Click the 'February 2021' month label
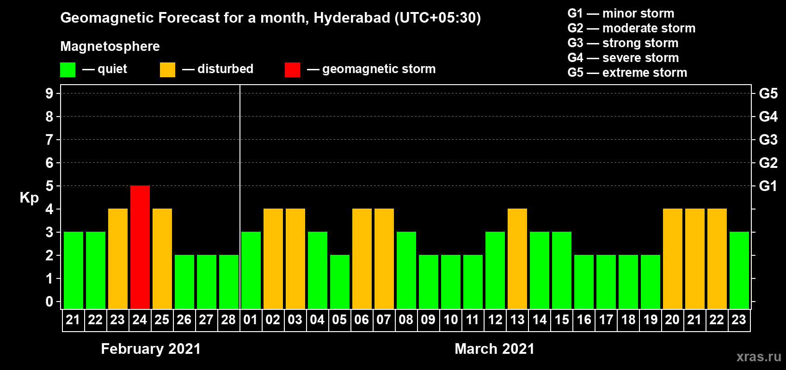Screen dimensions: 786x370 (151, 349)
